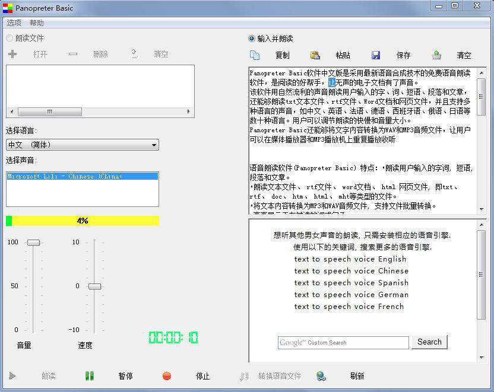
Task: Click the browser panel vertical scrollbar thumb
Action: coord(481,275)
